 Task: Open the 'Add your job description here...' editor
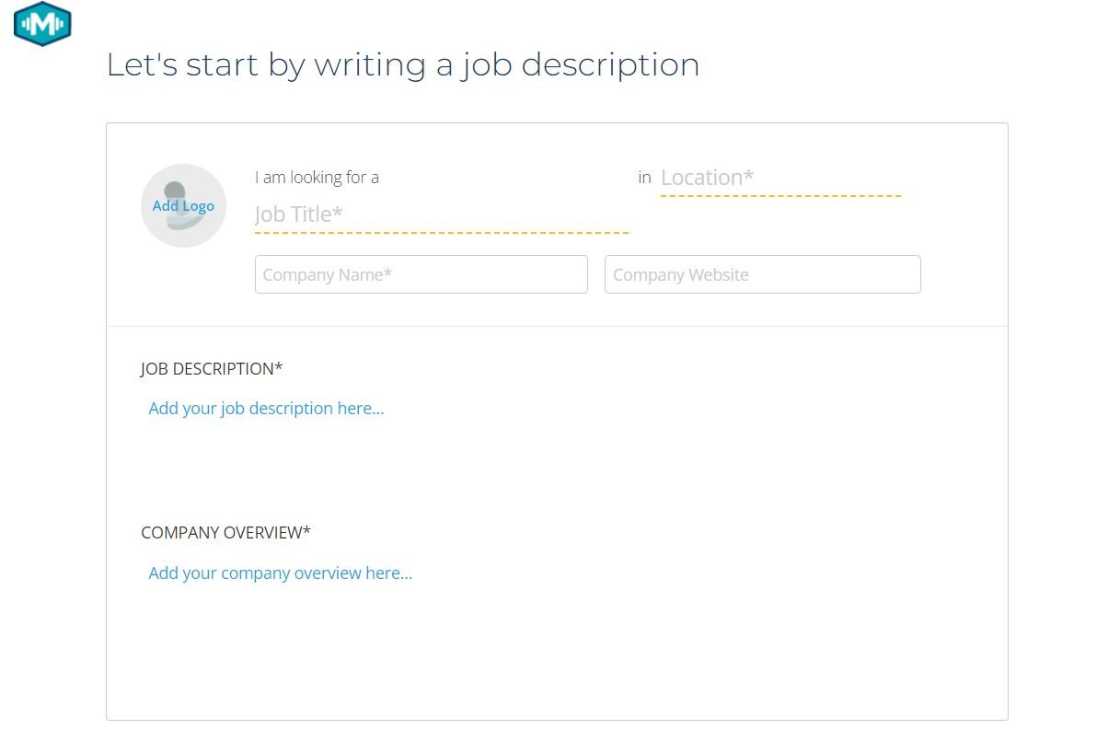[x=266, y=409]
